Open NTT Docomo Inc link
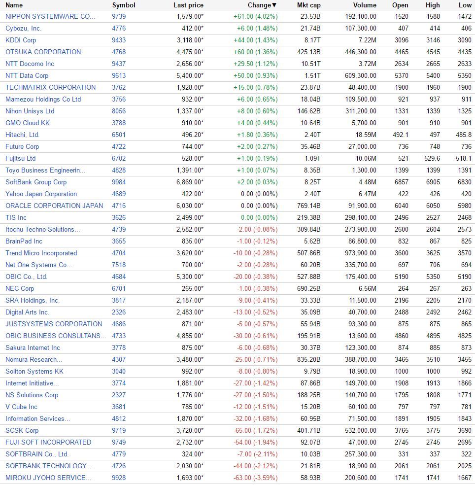Image resolution: width=475 pixels, height=485 pixels. 30,64
